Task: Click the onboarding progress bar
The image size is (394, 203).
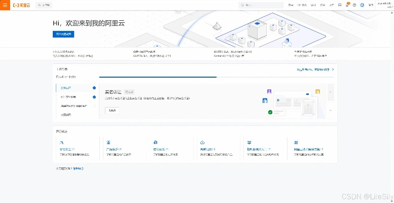Action: [x=217, y=77]
